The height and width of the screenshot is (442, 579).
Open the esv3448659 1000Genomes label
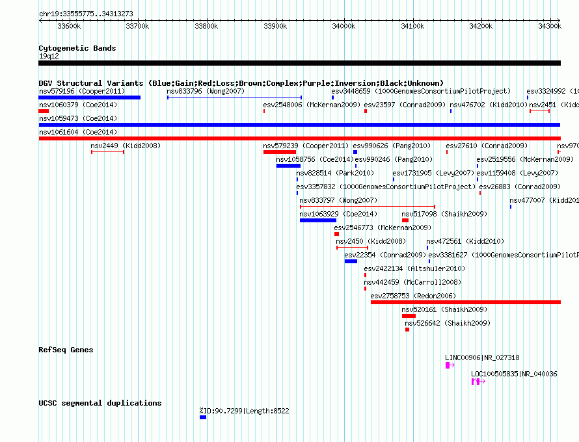click(421, 91)
